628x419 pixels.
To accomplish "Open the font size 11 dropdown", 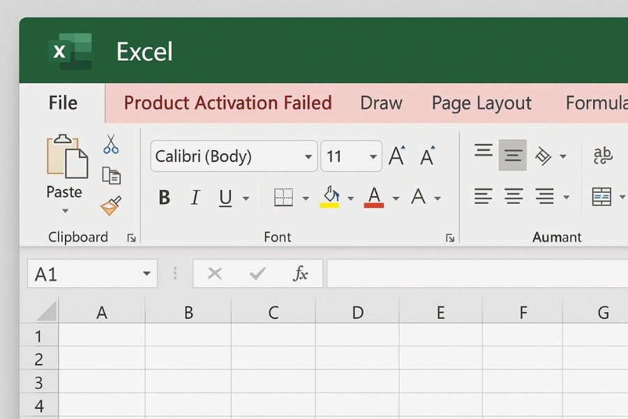I will click(x=373, y=156).
